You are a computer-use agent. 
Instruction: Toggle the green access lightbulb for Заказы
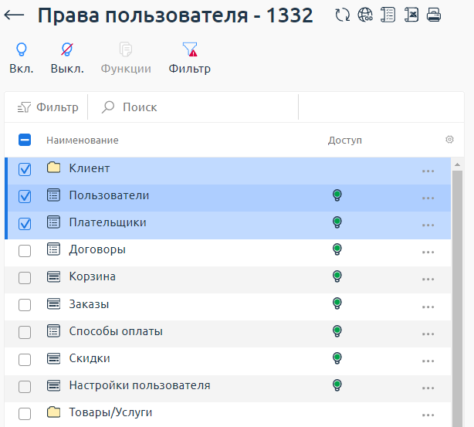(x=337, y=303)
